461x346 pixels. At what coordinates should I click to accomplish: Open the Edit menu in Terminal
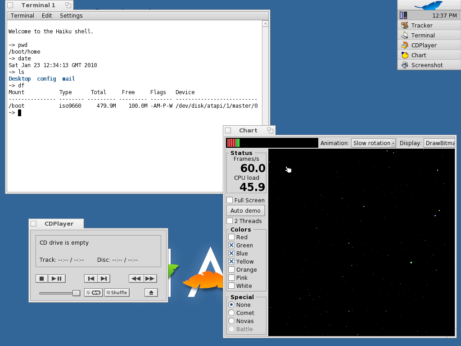click(47, 16)
